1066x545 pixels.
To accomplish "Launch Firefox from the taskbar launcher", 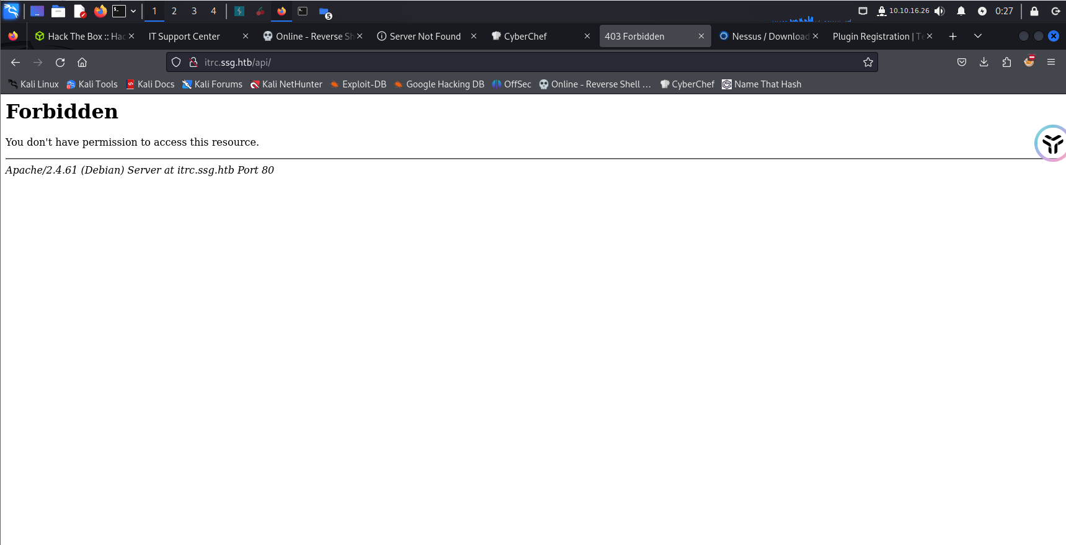I will (100, 11).
